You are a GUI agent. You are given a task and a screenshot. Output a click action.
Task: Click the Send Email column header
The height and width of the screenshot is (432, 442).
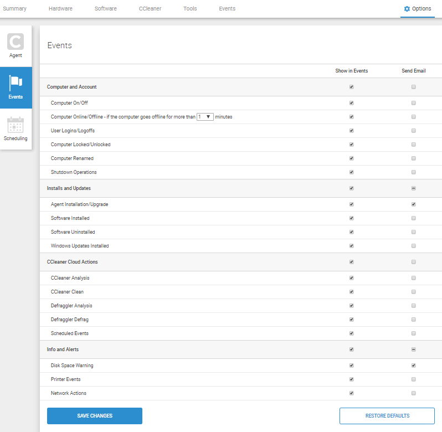pyautogui.click(x=414, y=71)
